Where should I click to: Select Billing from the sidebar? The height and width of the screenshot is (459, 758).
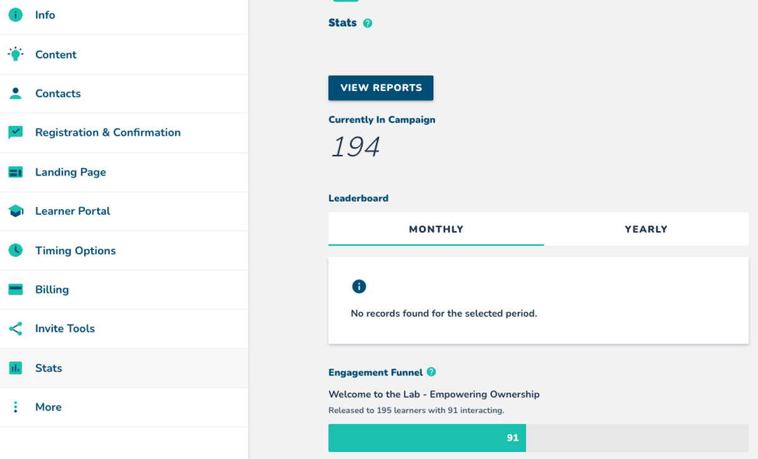pos(124,289)
